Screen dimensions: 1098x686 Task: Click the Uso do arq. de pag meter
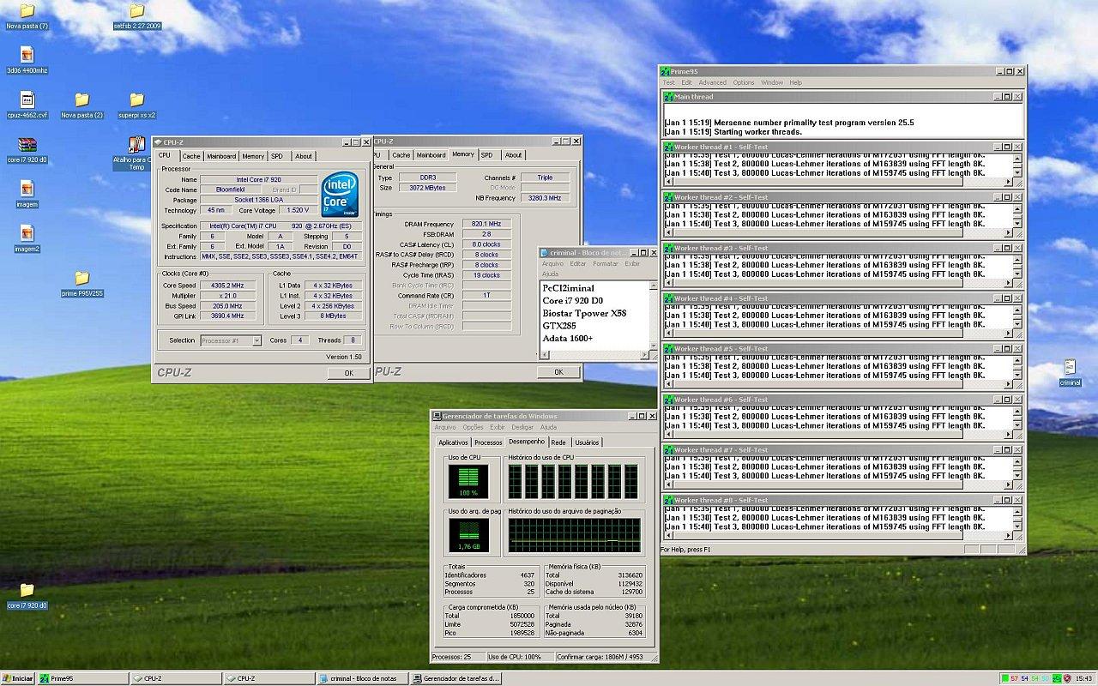point(468,535)
